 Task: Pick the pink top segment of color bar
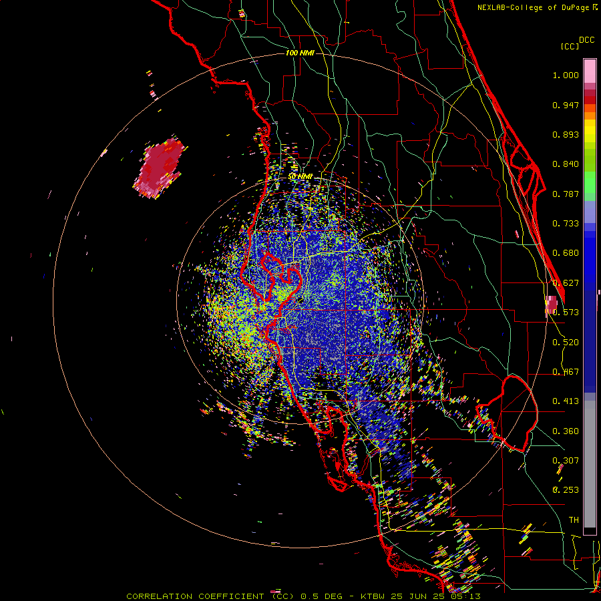(x=590, y=71)
